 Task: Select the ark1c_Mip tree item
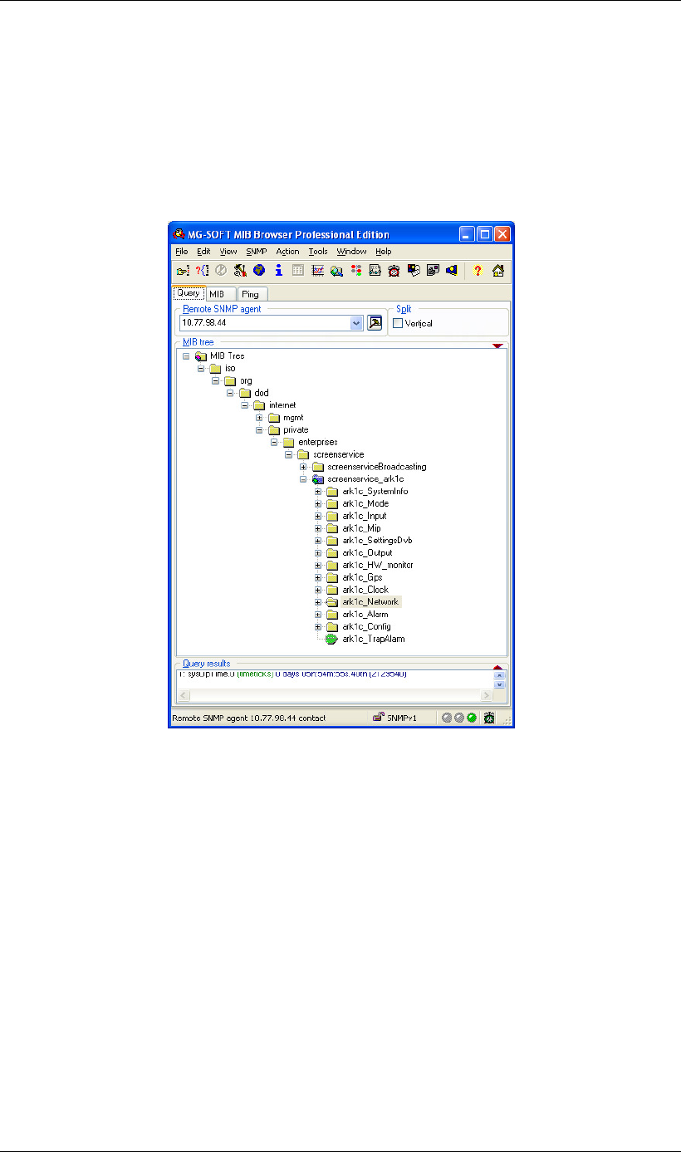(361, 528)
